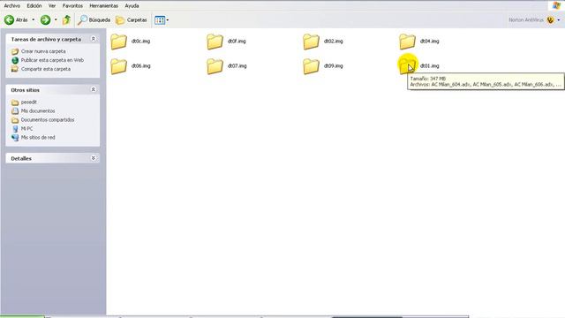Click the dt01.img name label

(430, 66)
